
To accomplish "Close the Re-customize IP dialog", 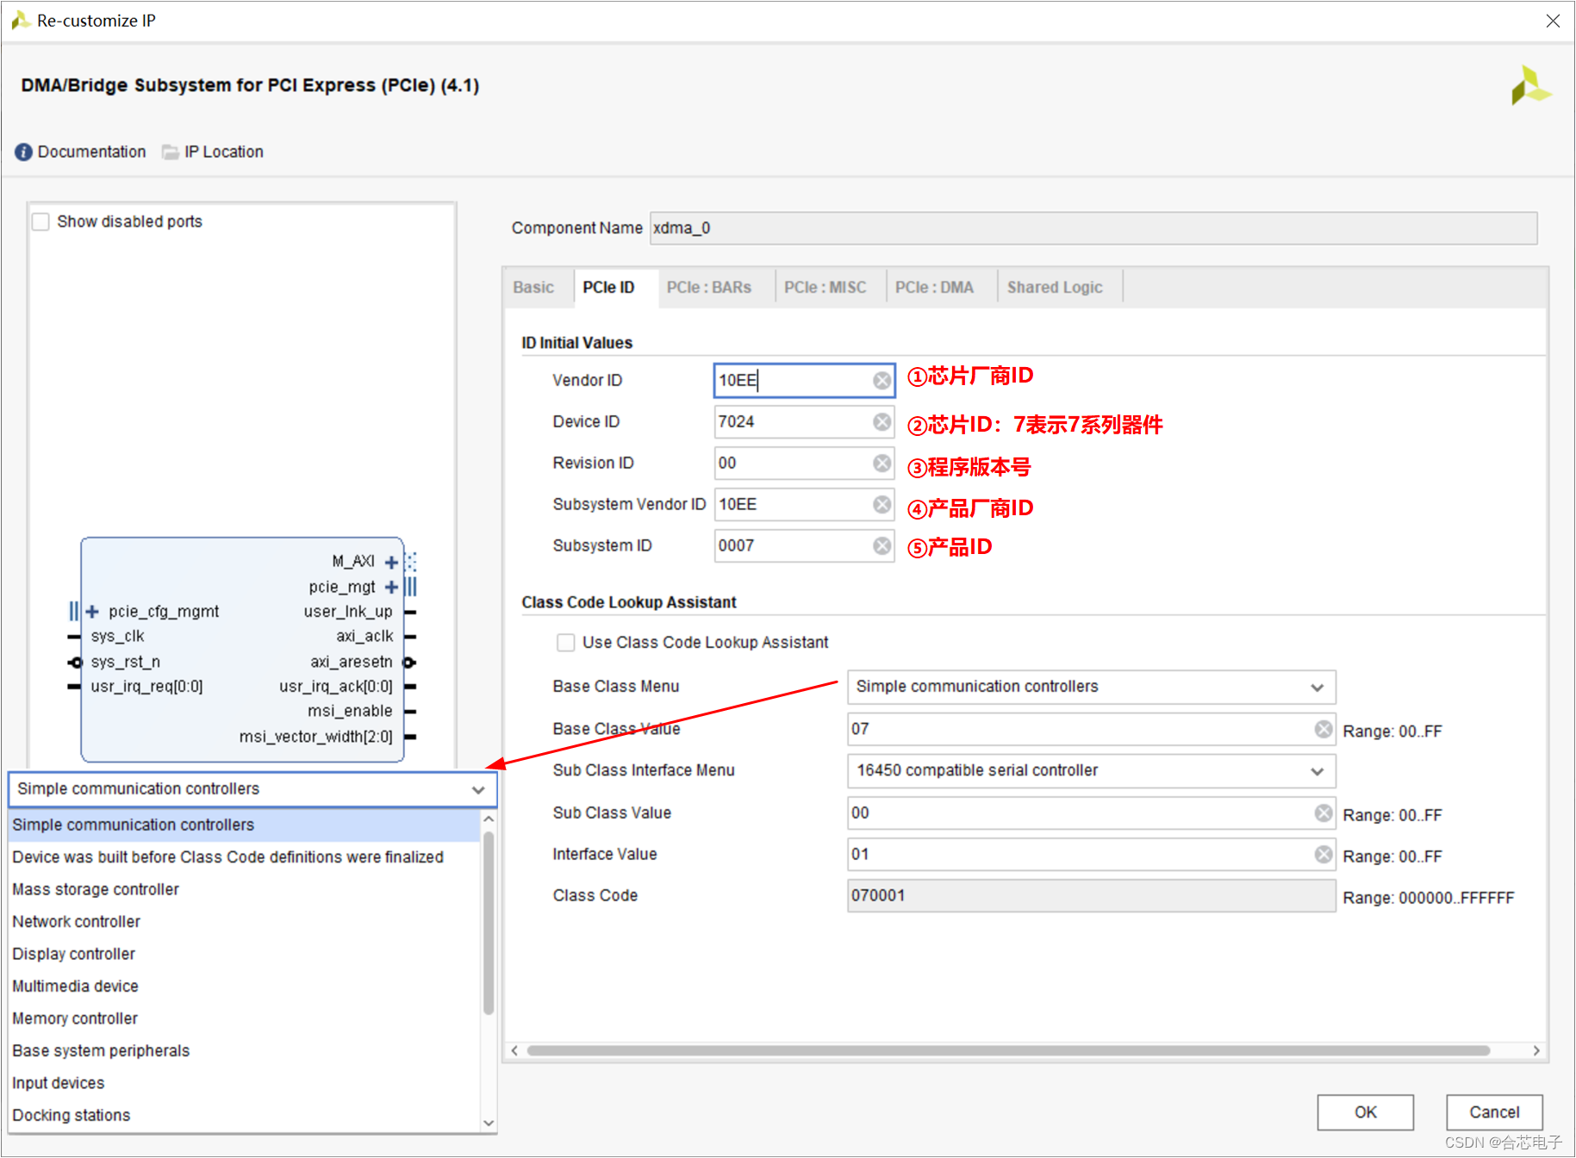I will 1553,21.
